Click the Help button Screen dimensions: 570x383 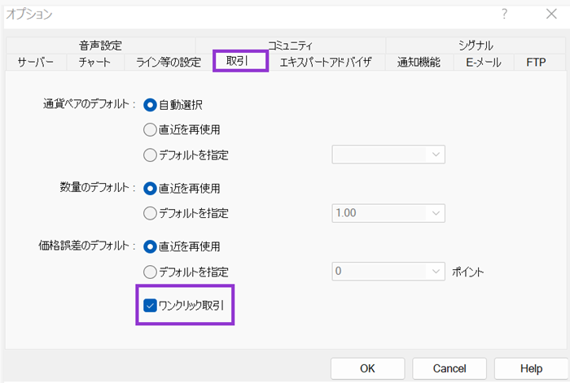pos(531,368)
